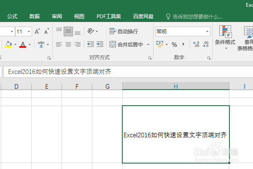Open 对齐方式 dialog launcher
The width and height of the screenshot is (253, 169).
coord(150,58)
